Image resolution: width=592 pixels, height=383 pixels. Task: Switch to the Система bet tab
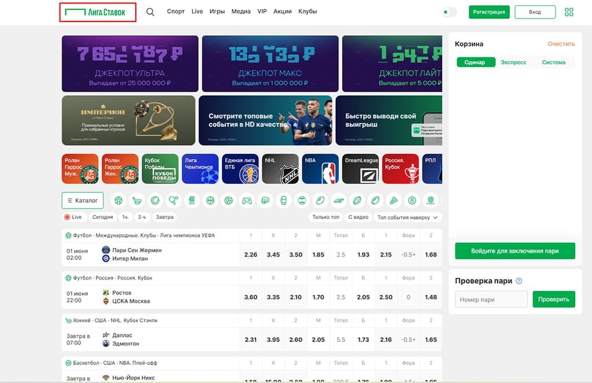click(x=553, y=62)
